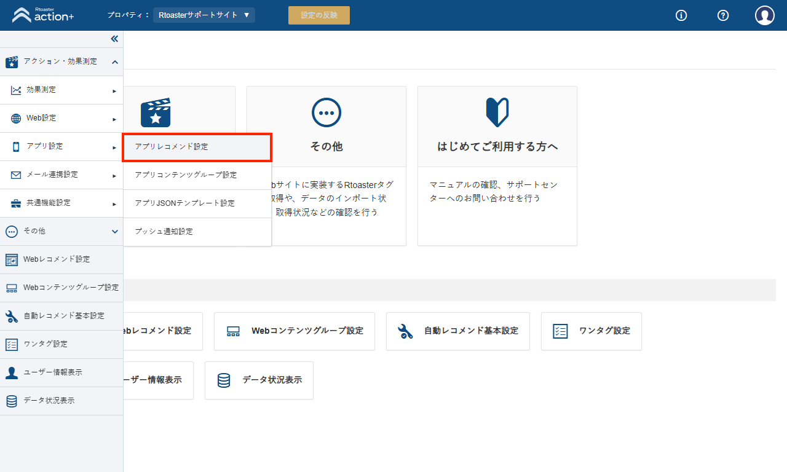Click the Rtoaster action+ logo

click(x=43, y=15)
